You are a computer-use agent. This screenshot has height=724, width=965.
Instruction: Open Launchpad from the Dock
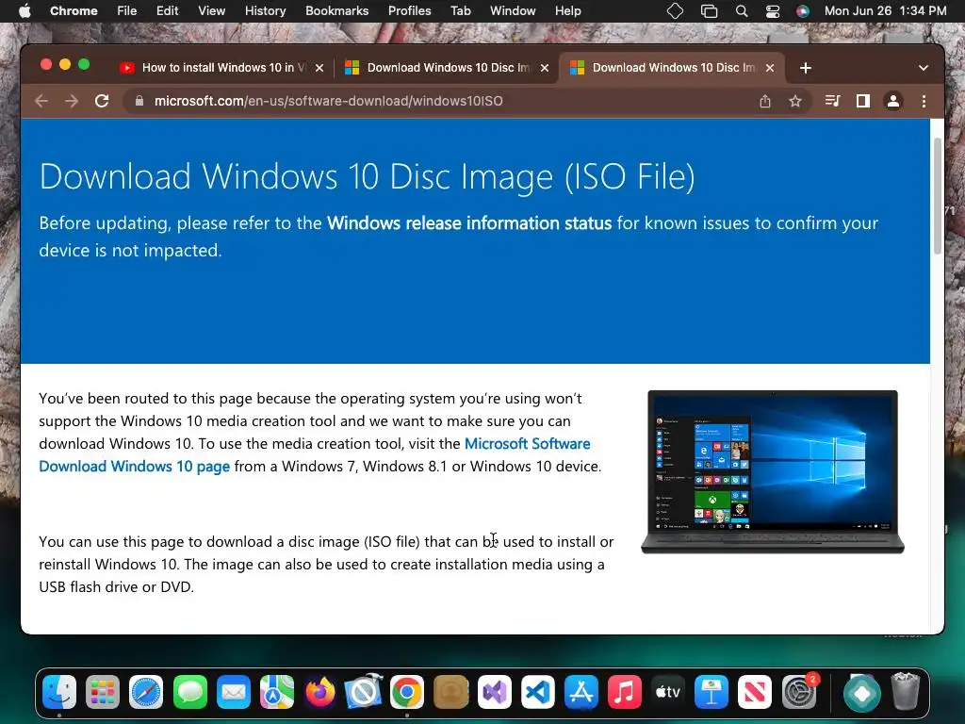102,692
